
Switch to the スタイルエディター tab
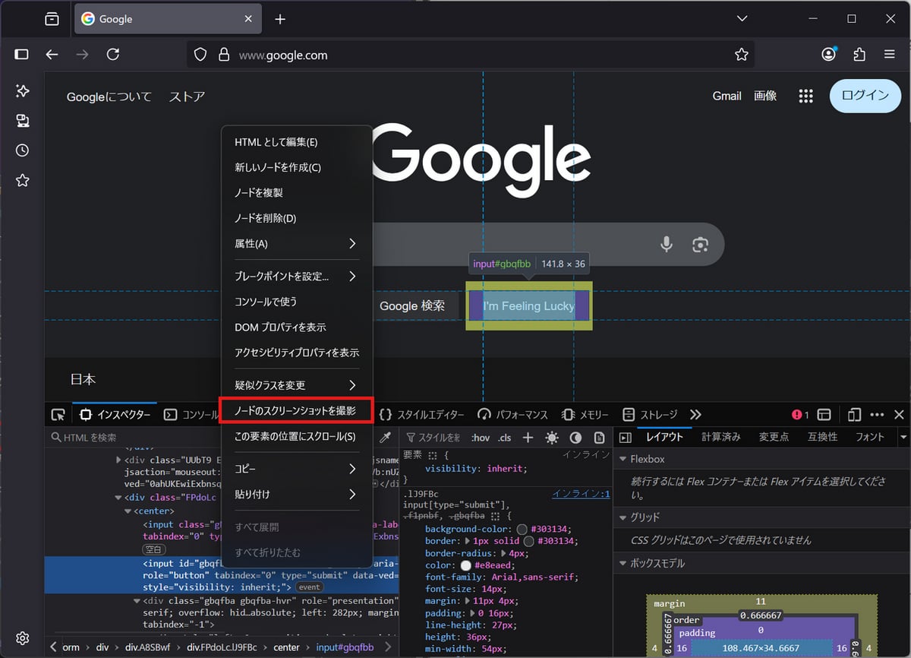(421, 415)
